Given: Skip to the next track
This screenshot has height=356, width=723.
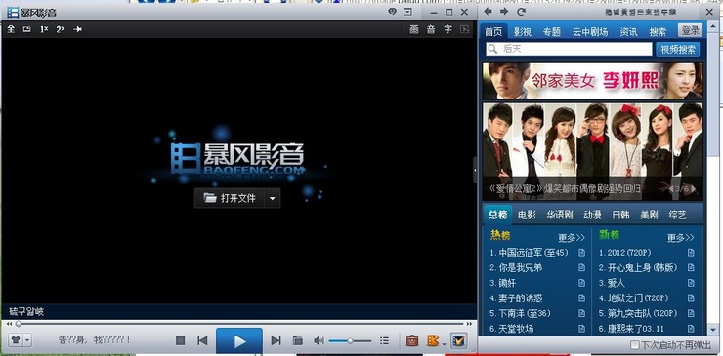Looking at the screenshot, I should 276,340.
